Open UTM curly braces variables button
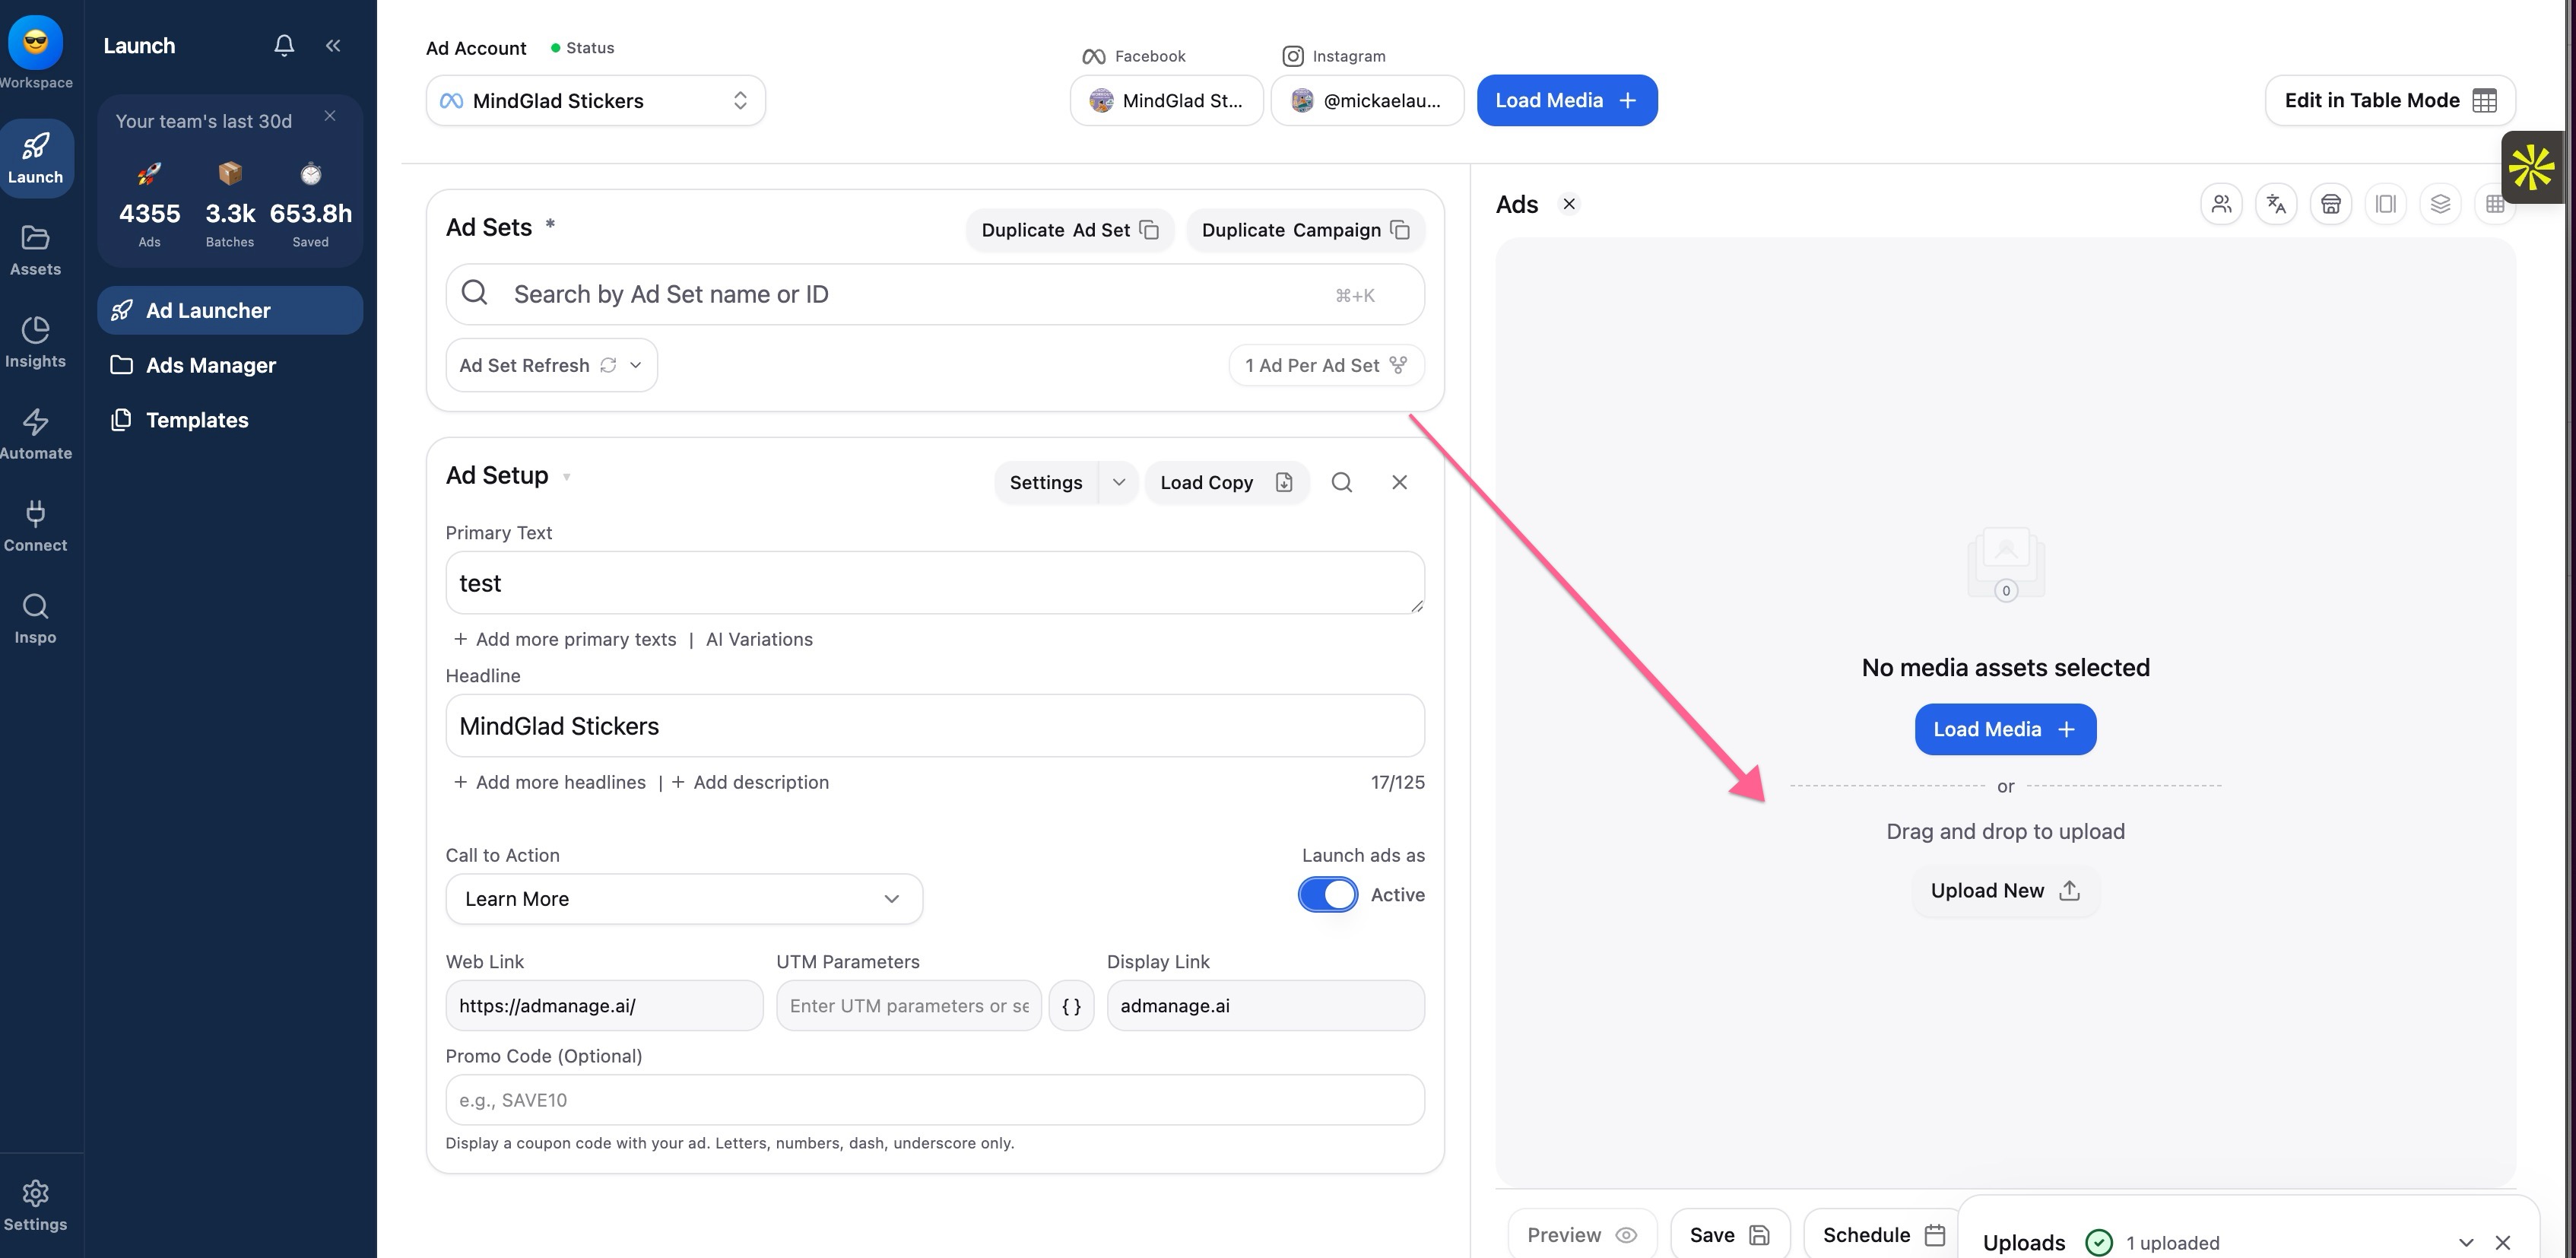 coord(1071,1005)
